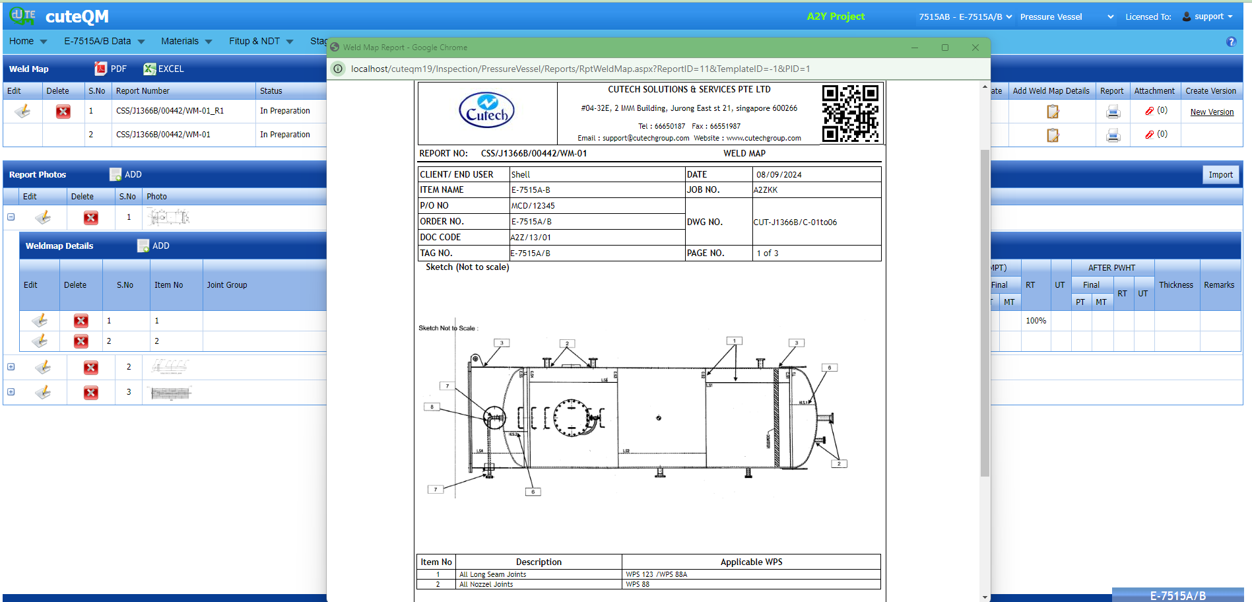The width and height of the screenshot is (1252, 602).
Task: Add a new Weldmap Details entry
Action: coord(153,246)
